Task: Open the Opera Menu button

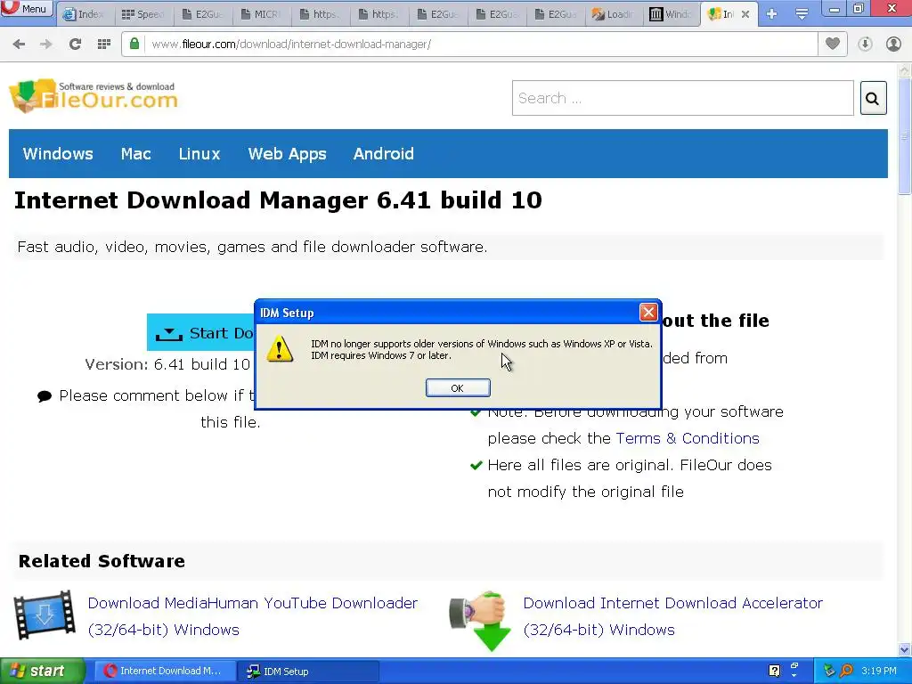Action: pos(26,8)
